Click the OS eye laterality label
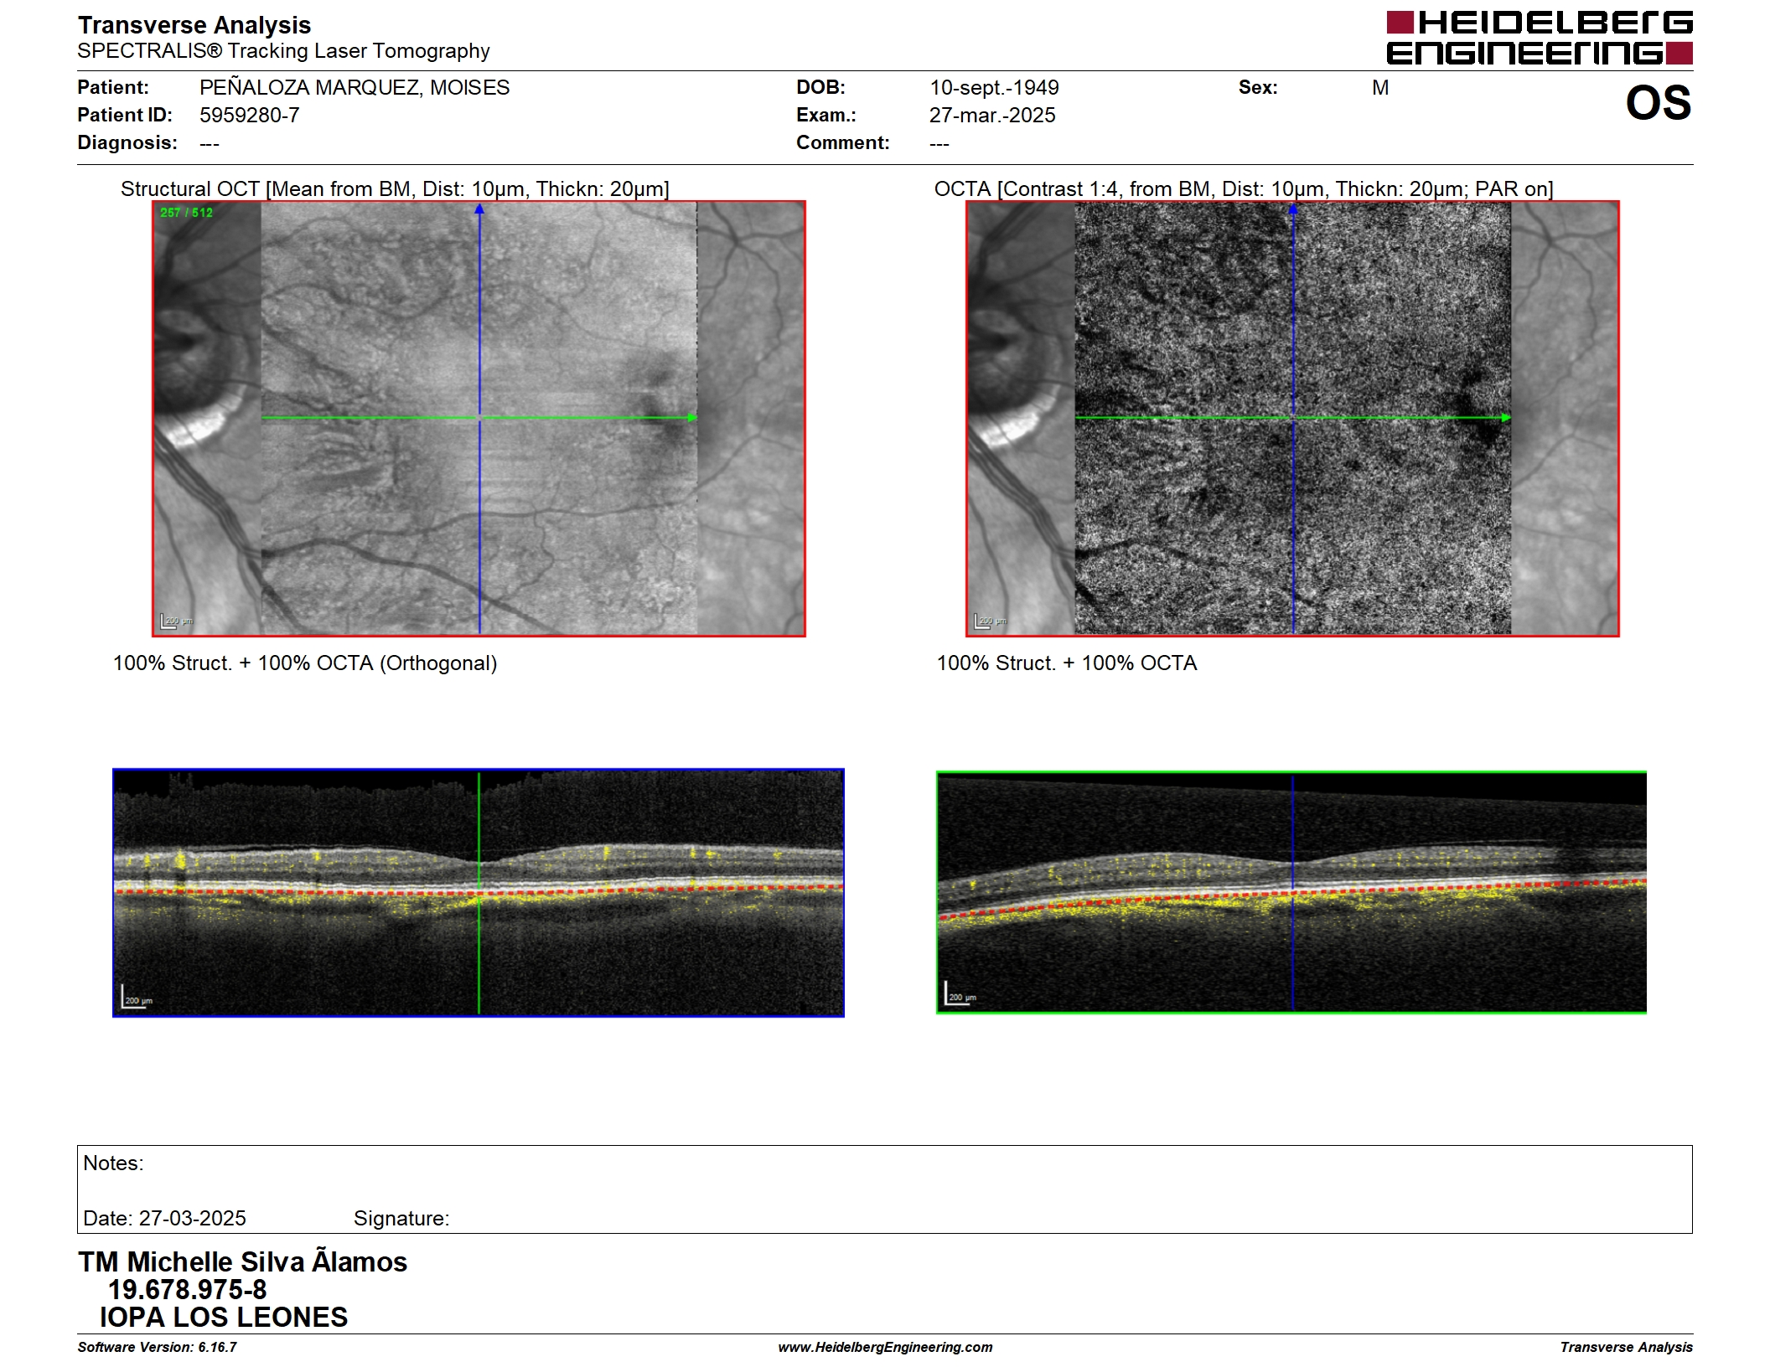Viewport: 1770px width, 1367px height. 1659,103
